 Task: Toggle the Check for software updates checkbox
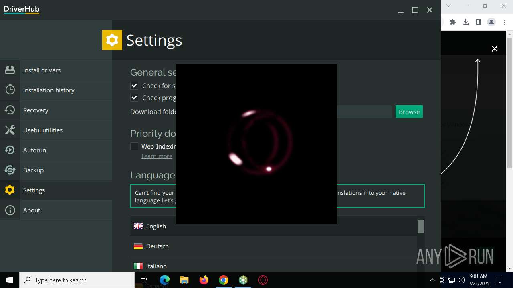pos(134,86)
